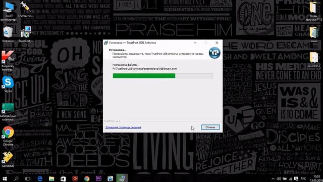
Task: Open the USBVaccine desktop shortcut
Action: [x=26, y=9]
